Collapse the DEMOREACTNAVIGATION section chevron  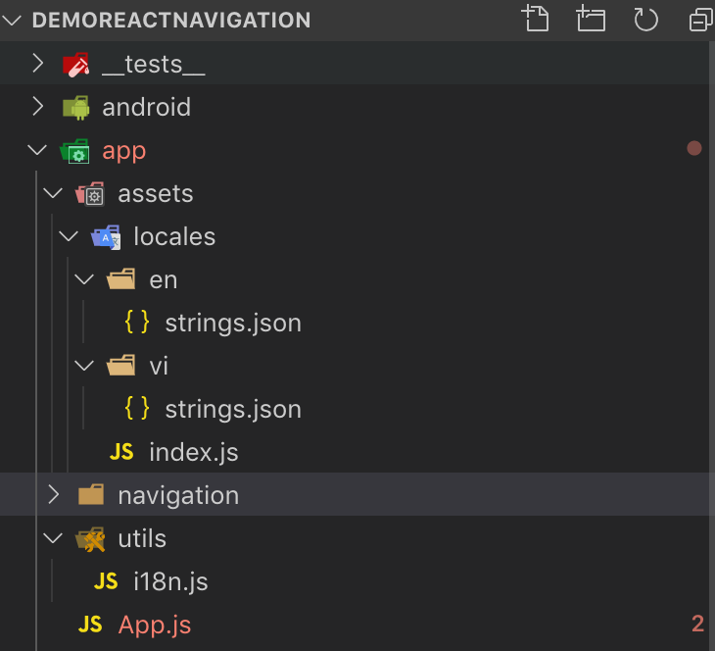(x=12, y=20)
